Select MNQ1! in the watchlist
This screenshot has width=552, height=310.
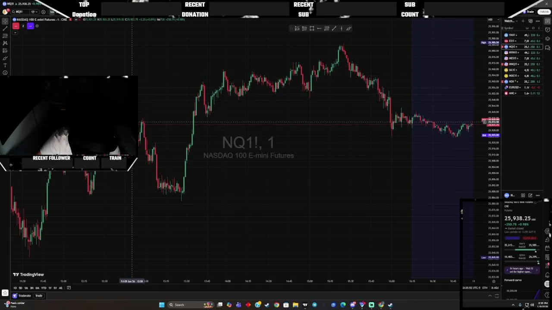point(523,64)
